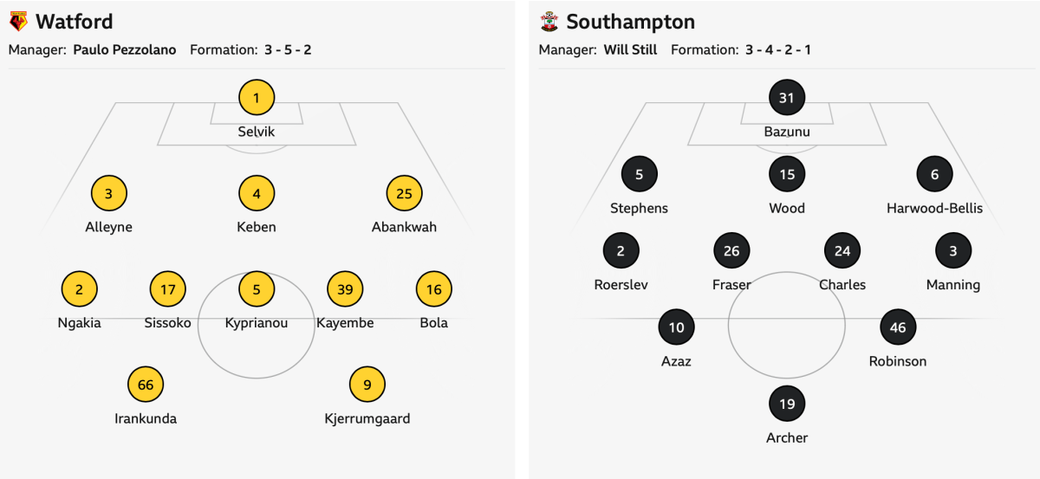Click the Kyprianou player name

[257, 323]
